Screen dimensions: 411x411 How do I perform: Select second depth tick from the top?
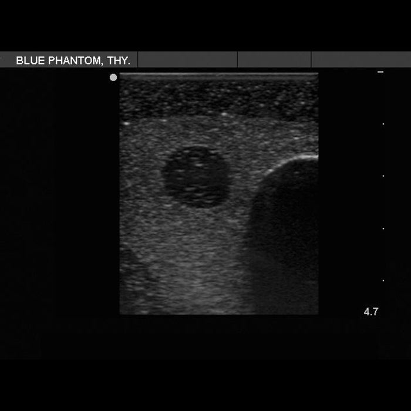(383, 124)
